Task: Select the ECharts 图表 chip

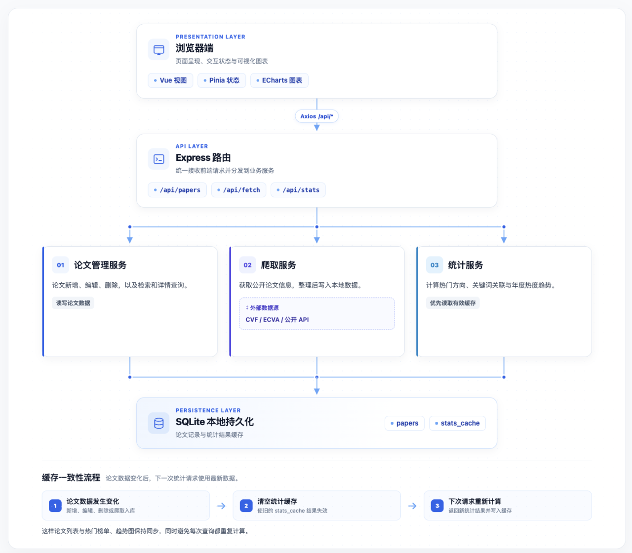Action: pos(279,80)
